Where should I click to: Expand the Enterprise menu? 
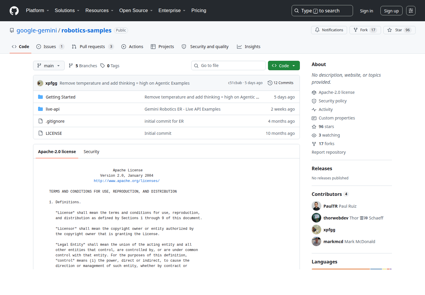pyautogui.click(x=172, y=11)
